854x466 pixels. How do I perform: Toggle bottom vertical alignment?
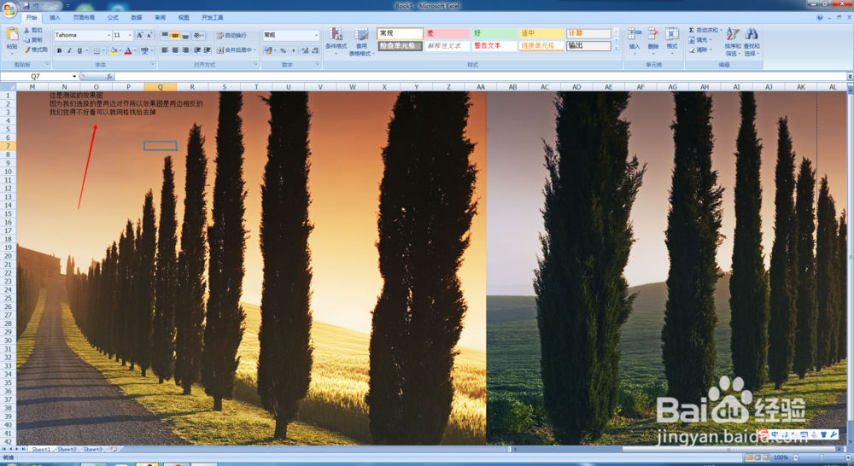click(185, 35)
